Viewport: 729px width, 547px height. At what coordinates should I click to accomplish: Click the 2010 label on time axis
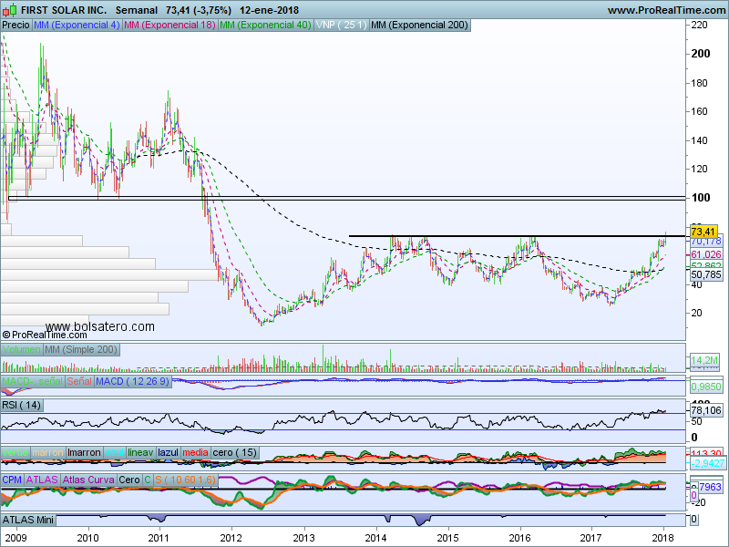point(87,538)
